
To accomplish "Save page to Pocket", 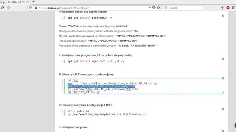I will 154,8.
